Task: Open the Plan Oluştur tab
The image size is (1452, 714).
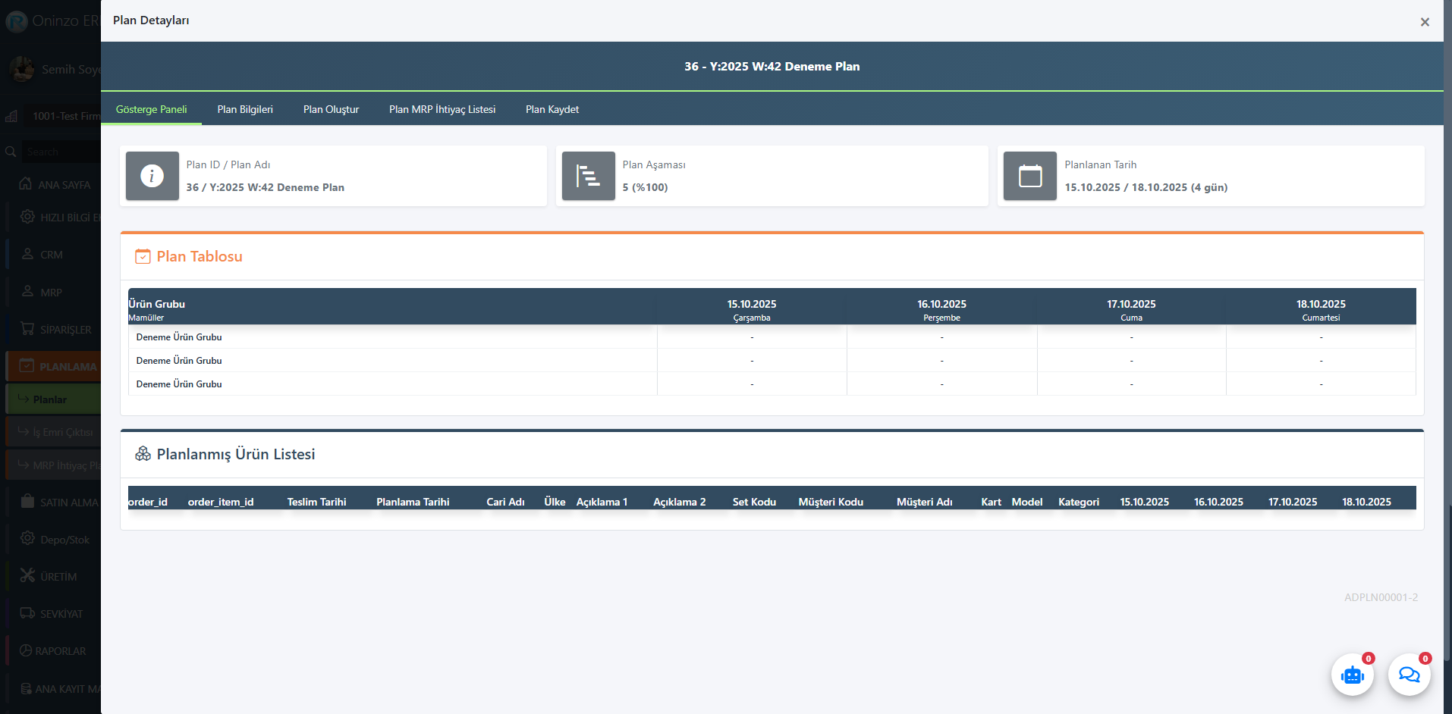Action: click(x=331, y=109)
